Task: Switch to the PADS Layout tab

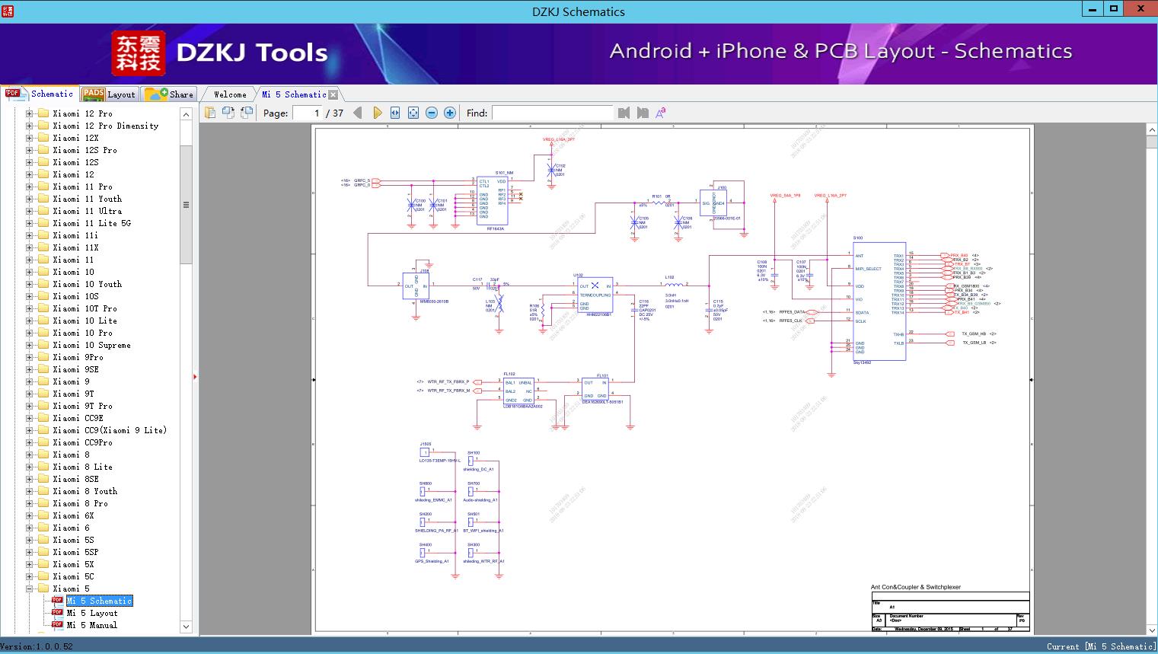Action: click(109, 94)
